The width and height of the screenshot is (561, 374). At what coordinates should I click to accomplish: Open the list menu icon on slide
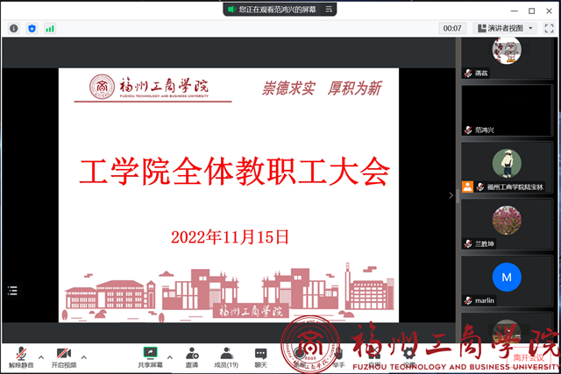(x=13, y=291)
